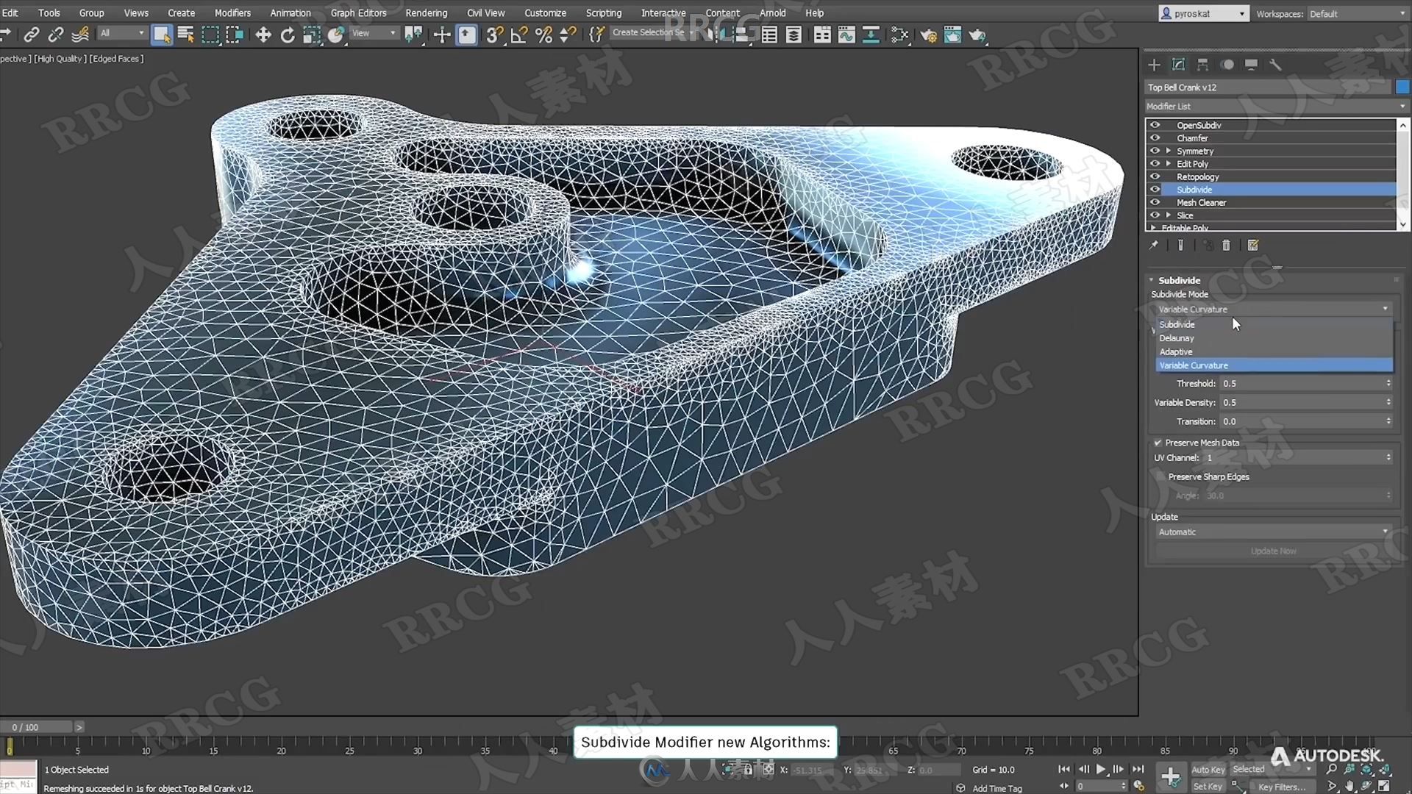Enable Preserve Sharp Edges checkbox
This screenshot has height=794, width=1412.
(1160, 476)
